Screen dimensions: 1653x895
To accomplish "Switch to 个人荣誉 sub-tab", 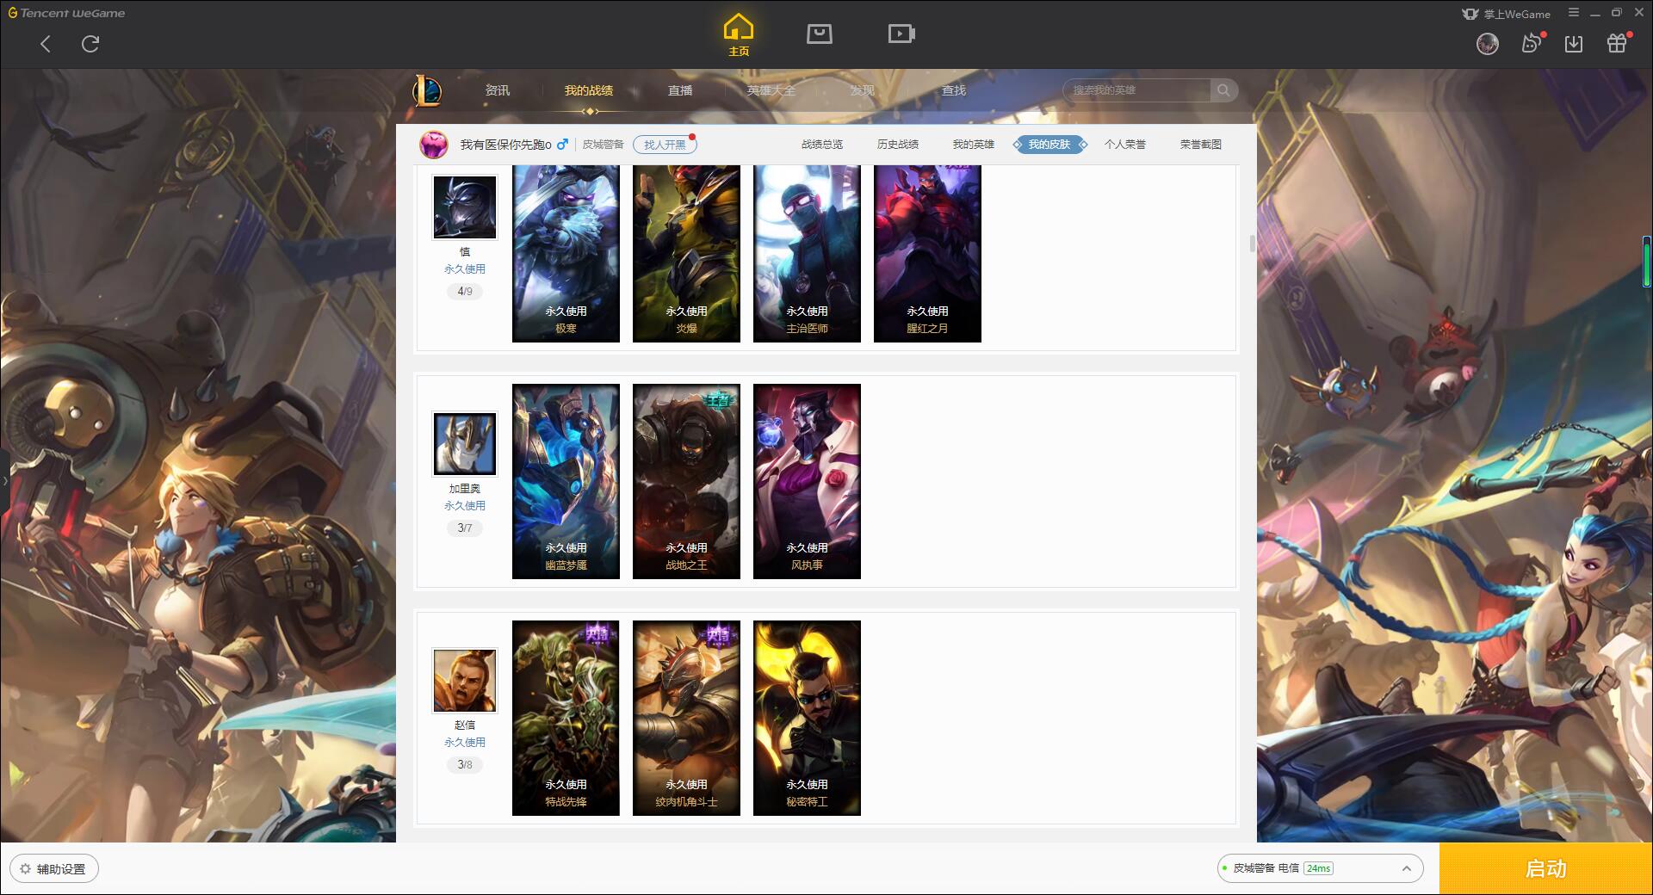I will point(1125,145).
